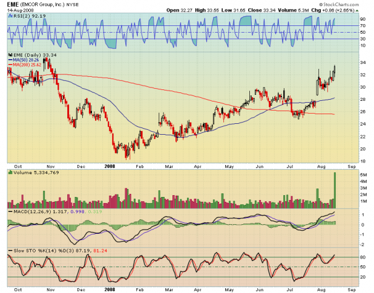Click the EME (Daily) 33.34 label
Screen dimensions: 374x293
pyautogui.click(x=35, y=55)
